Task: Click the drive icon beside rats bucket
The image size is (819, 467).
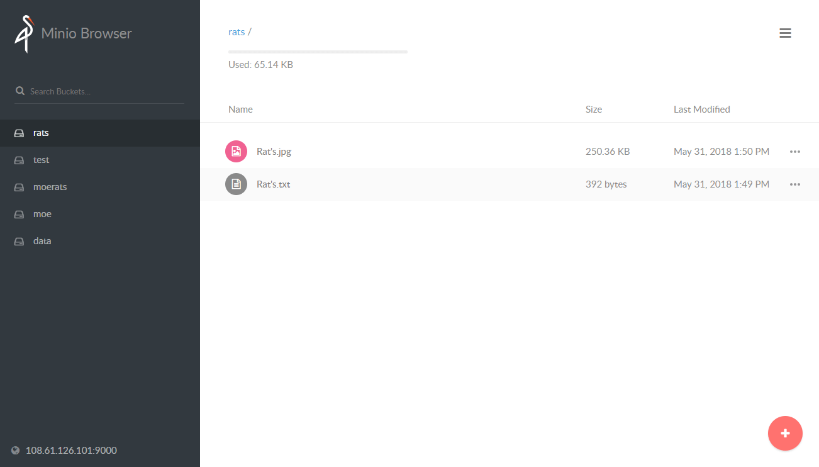Action: tap(19, 133)
